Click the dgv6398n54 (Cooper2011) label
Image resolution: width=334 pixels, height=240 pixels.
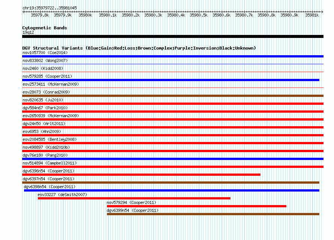coord(50,187)
